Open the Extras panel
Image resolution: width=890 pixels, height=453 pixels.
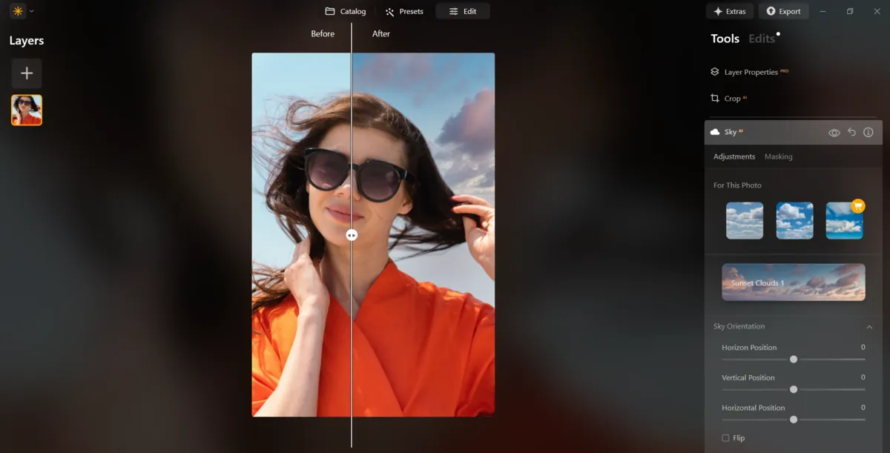click(729, 11)
